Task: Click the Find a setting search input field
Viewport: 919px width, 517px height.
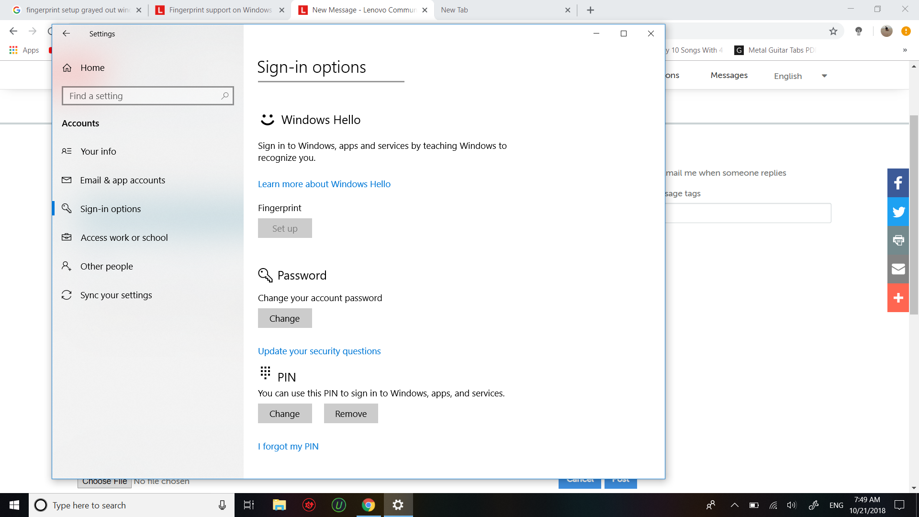Action: pyautogui.click(x=148, y=95)
